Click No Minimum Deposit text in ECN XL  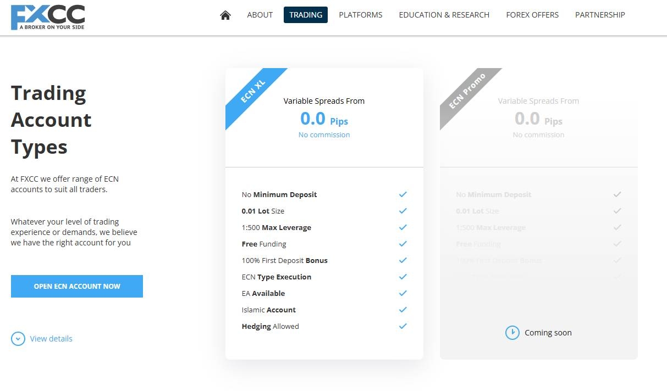[279, 194]
